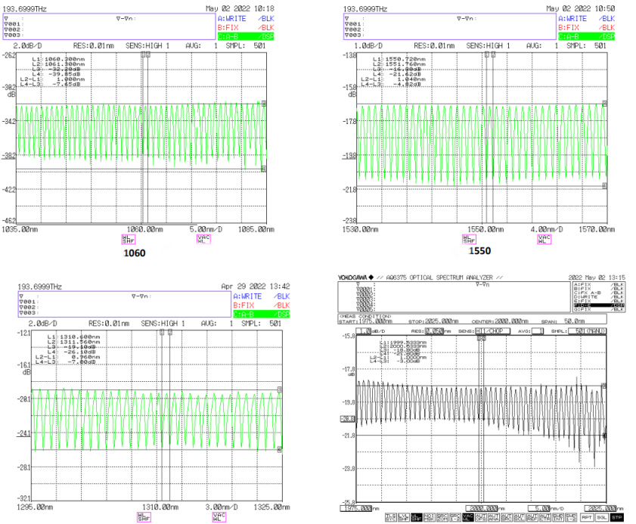The width and height of the screenshot is (636, 524).
Task: Toggle the green C:A-B DSP trace in the 1310 panel
Action: [253, 314]
